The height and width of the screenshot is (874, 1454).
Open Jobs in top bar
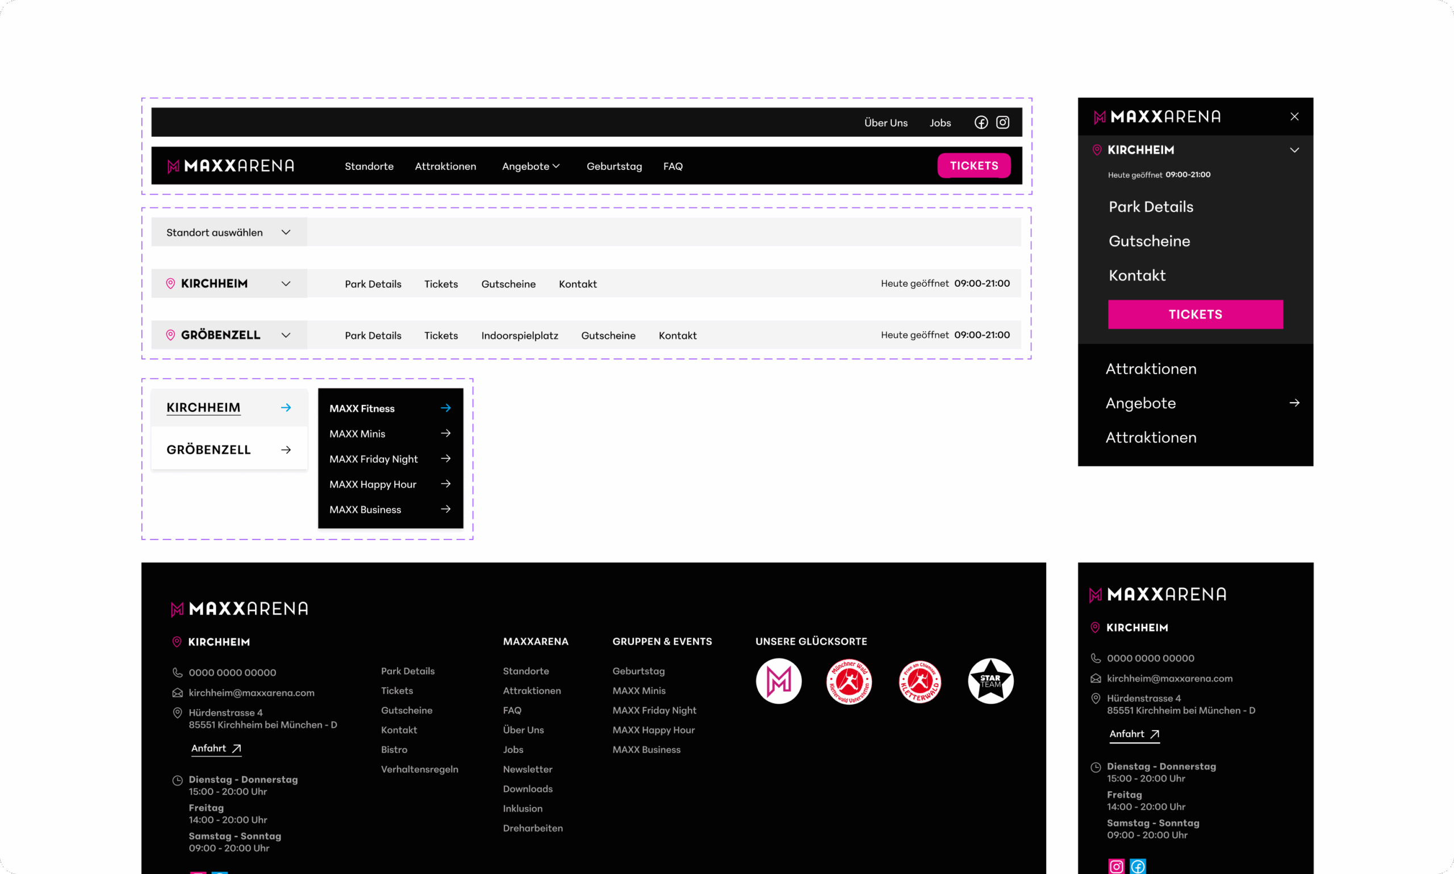pos(941,123)
